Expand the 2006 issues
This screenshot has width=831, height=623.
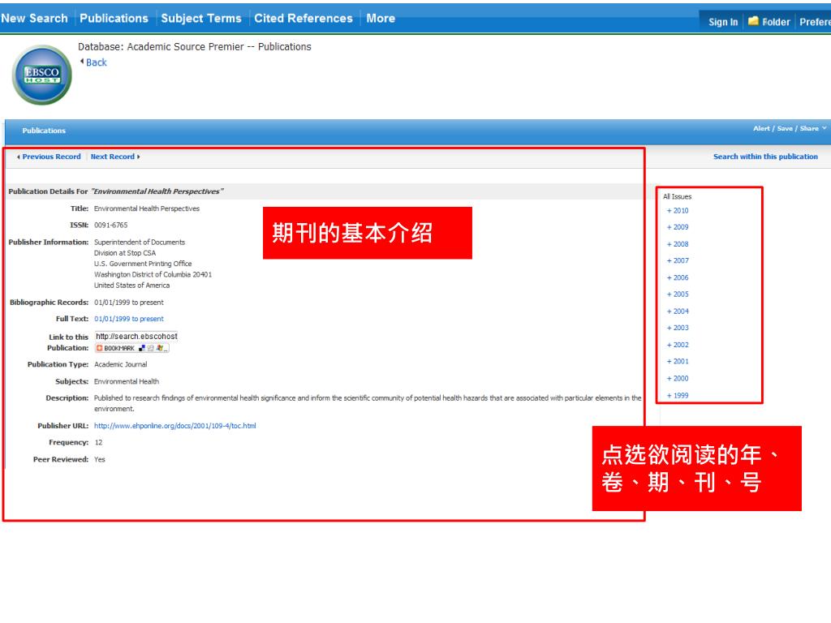coord(678,277)
